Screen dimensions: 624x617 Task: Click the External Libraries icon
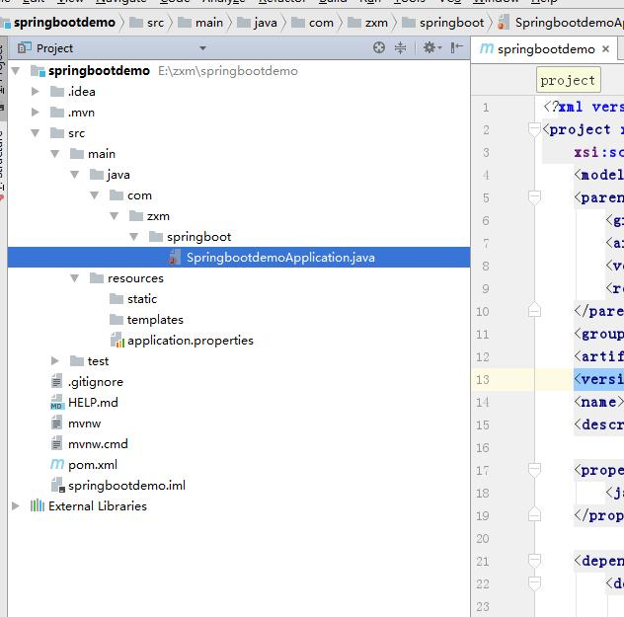tap(38, 505)
